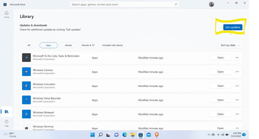Click the Windows Calculator app icon

(x=26, y=86)
